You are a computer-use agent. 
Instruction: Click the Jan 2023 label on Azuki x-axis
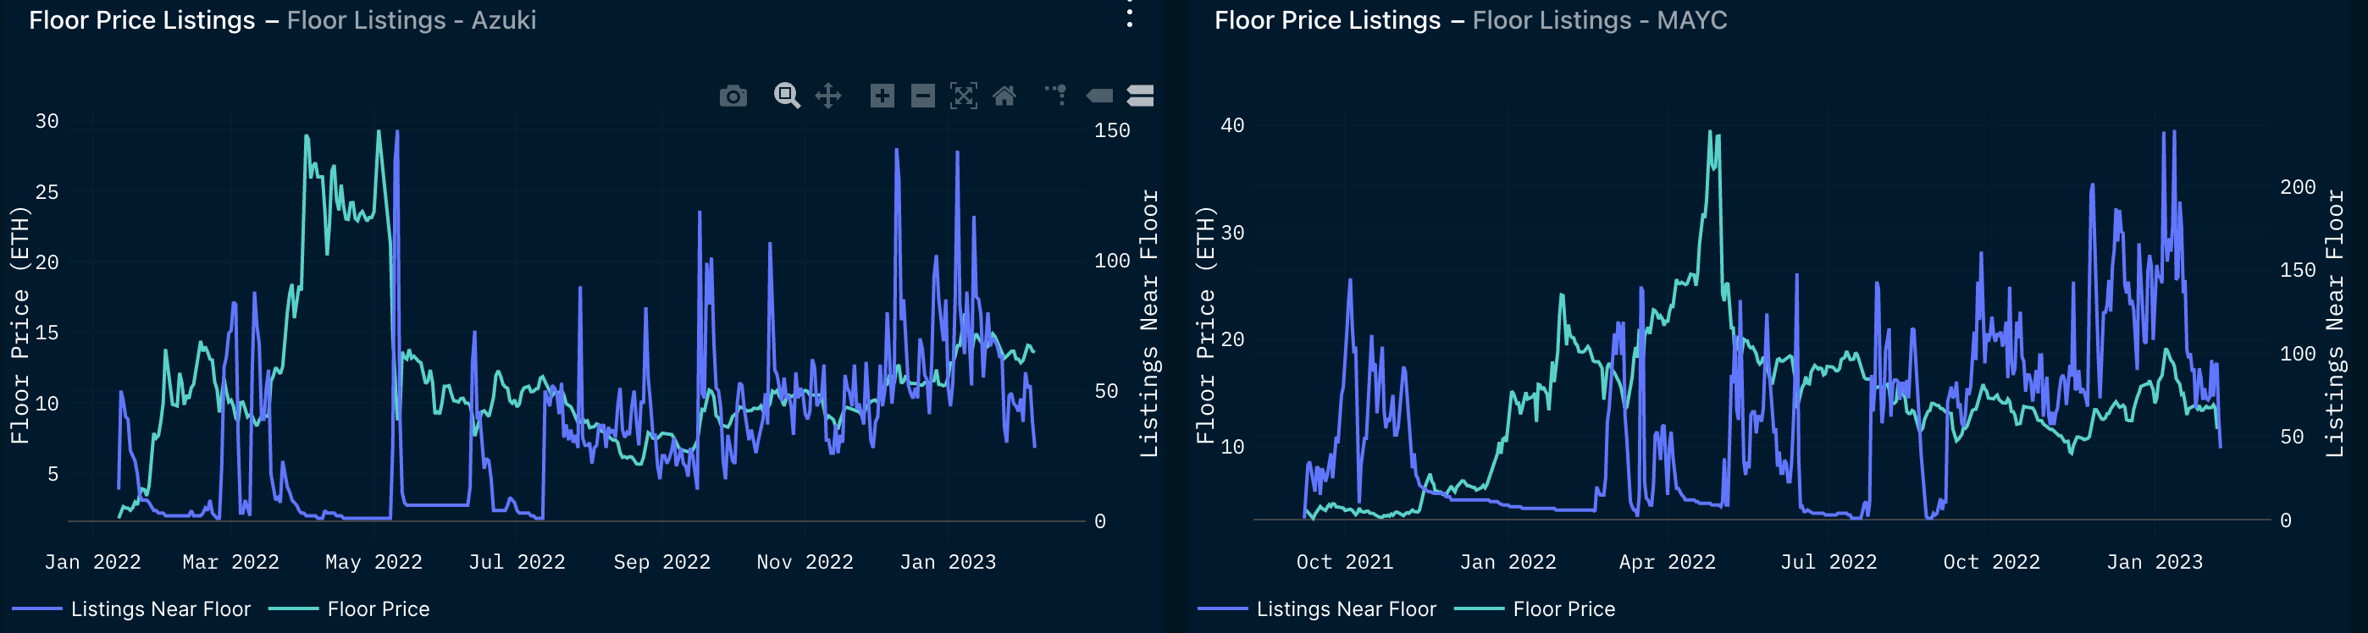(947, 561)
